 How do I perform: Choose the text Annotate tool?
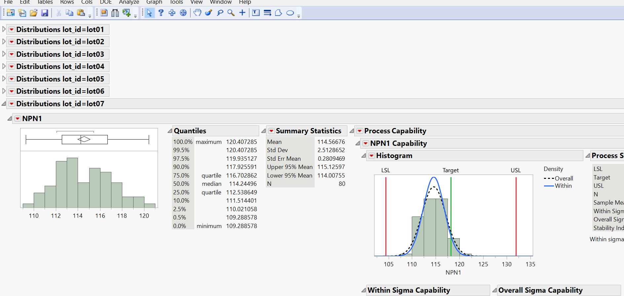(x=256, y=13)
